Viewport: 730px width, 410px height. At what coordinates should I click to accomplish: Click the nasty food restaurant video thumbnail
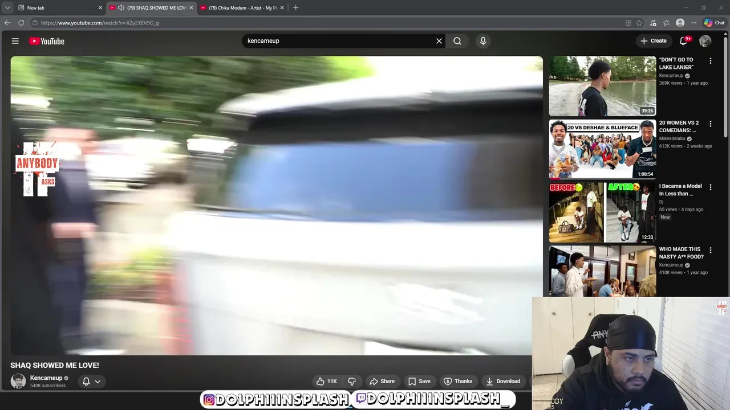click(602, 271)
